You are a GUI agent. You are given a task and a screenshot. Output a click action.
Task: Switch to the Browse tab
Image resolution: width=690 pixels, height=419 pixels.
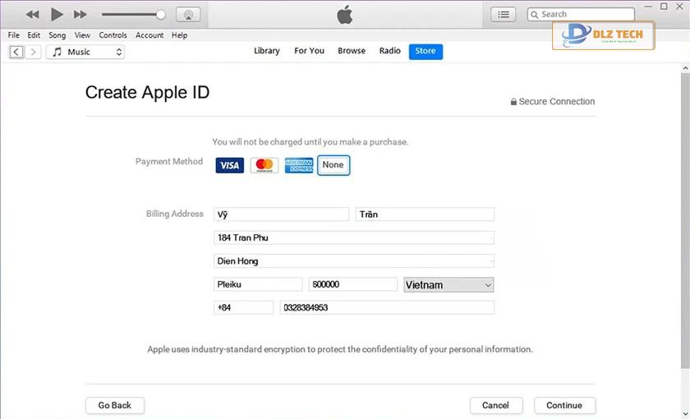(x=352, y=51)
